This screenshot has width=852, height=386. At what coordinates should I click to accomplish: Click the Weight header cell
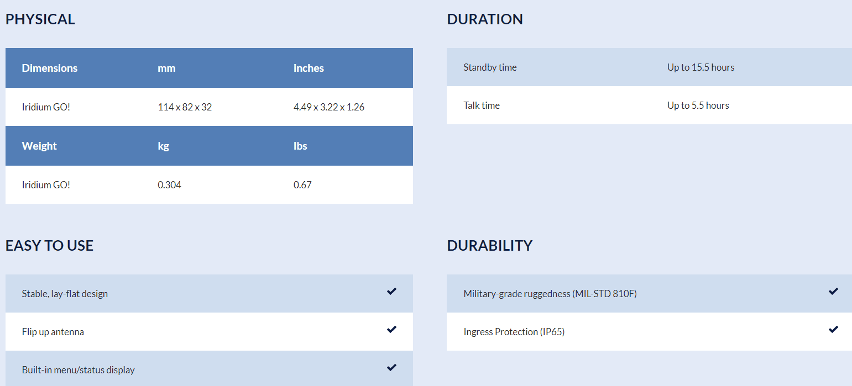(39, 146)
